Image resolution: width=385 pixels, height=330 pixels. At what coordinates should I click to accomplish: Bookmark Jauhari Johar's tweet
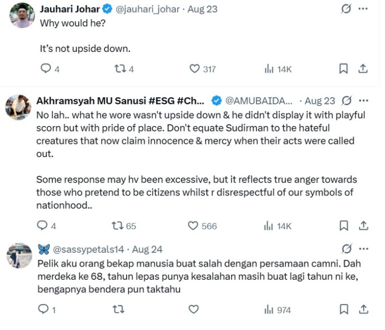pyautogui.click(x=344, y=68)
